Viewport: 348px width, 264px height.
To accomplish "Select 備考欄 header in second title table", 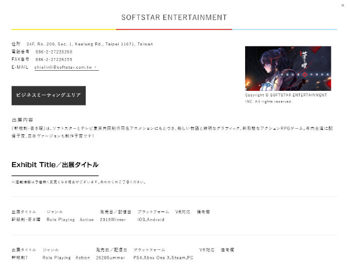I will coord(227,250).
